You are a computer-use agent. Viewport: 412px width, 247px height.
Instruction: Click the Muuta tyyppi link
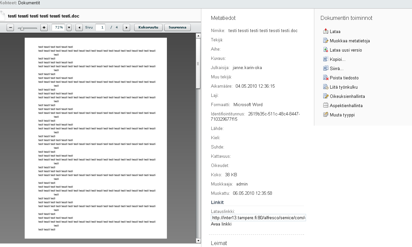[x=342, y=115]
